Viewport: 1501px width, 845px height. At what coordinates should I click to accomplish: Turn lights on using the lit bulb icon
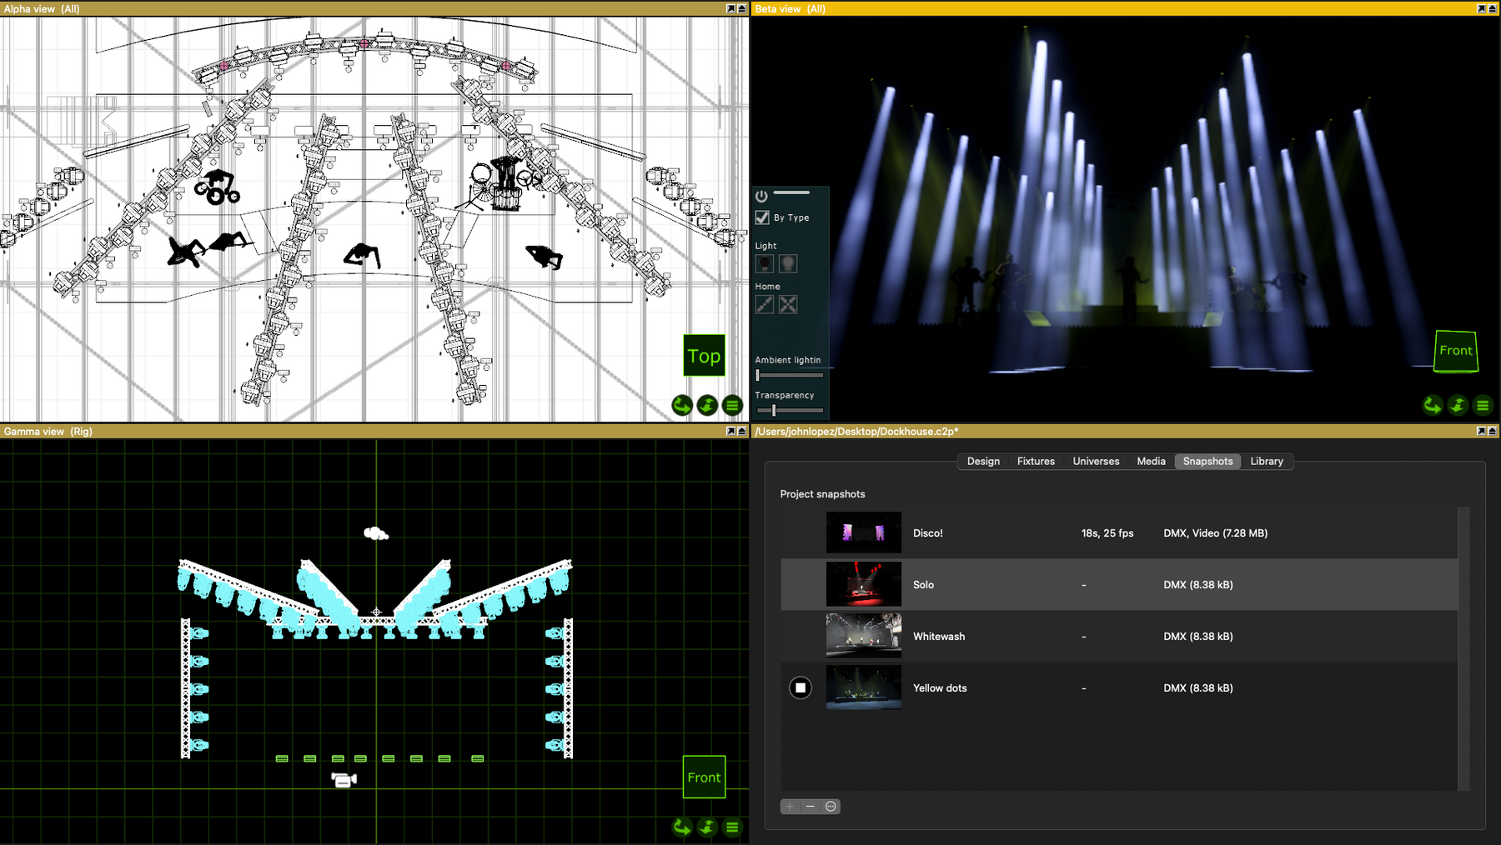[788, 263]
